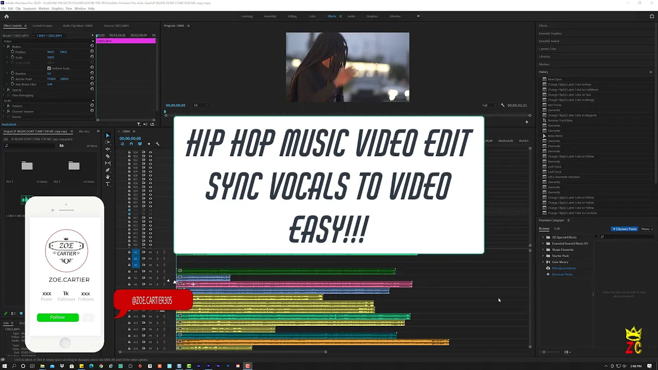Toggle Position animation stopwatch

[x=12, y=52]
